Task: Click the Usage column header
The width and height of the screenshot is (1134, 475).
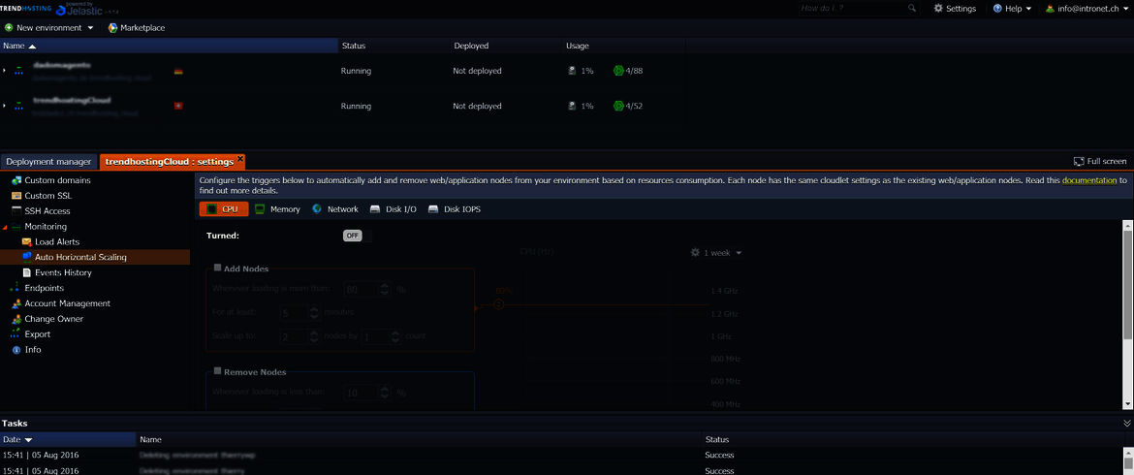Action: (x=577, y=46)
